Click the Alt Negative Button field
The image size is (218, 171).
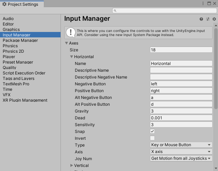pyautogui.click(x=181, y=98)
